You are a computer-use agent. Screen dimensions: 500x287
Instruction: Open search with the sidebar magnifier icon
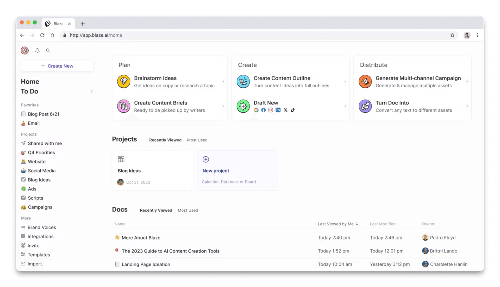[x=48, y=50]
